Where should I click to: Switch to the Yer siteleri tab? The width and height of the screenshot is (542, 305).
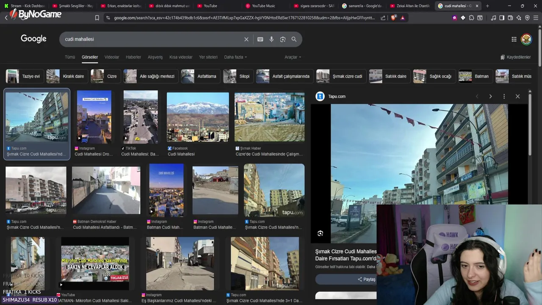(x=208, y=57)
